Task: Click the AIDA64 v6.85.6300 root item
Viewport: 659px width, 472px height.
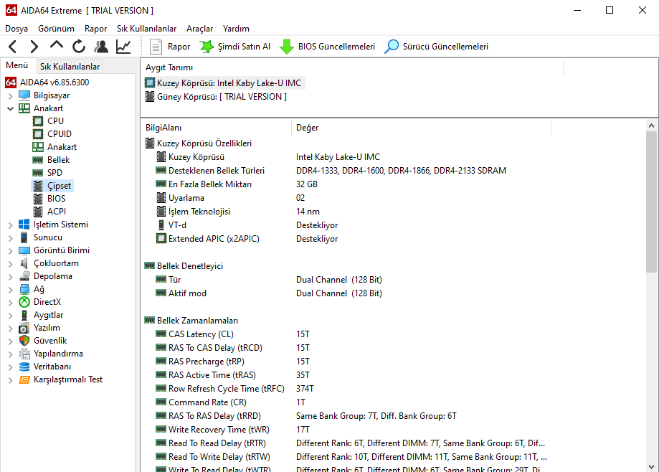Action: point(54,82)
